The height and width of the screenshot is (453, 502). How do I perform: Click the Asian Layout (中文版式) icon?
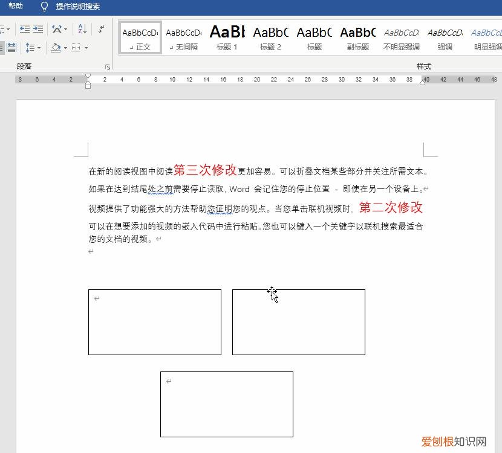click(57, 29)
